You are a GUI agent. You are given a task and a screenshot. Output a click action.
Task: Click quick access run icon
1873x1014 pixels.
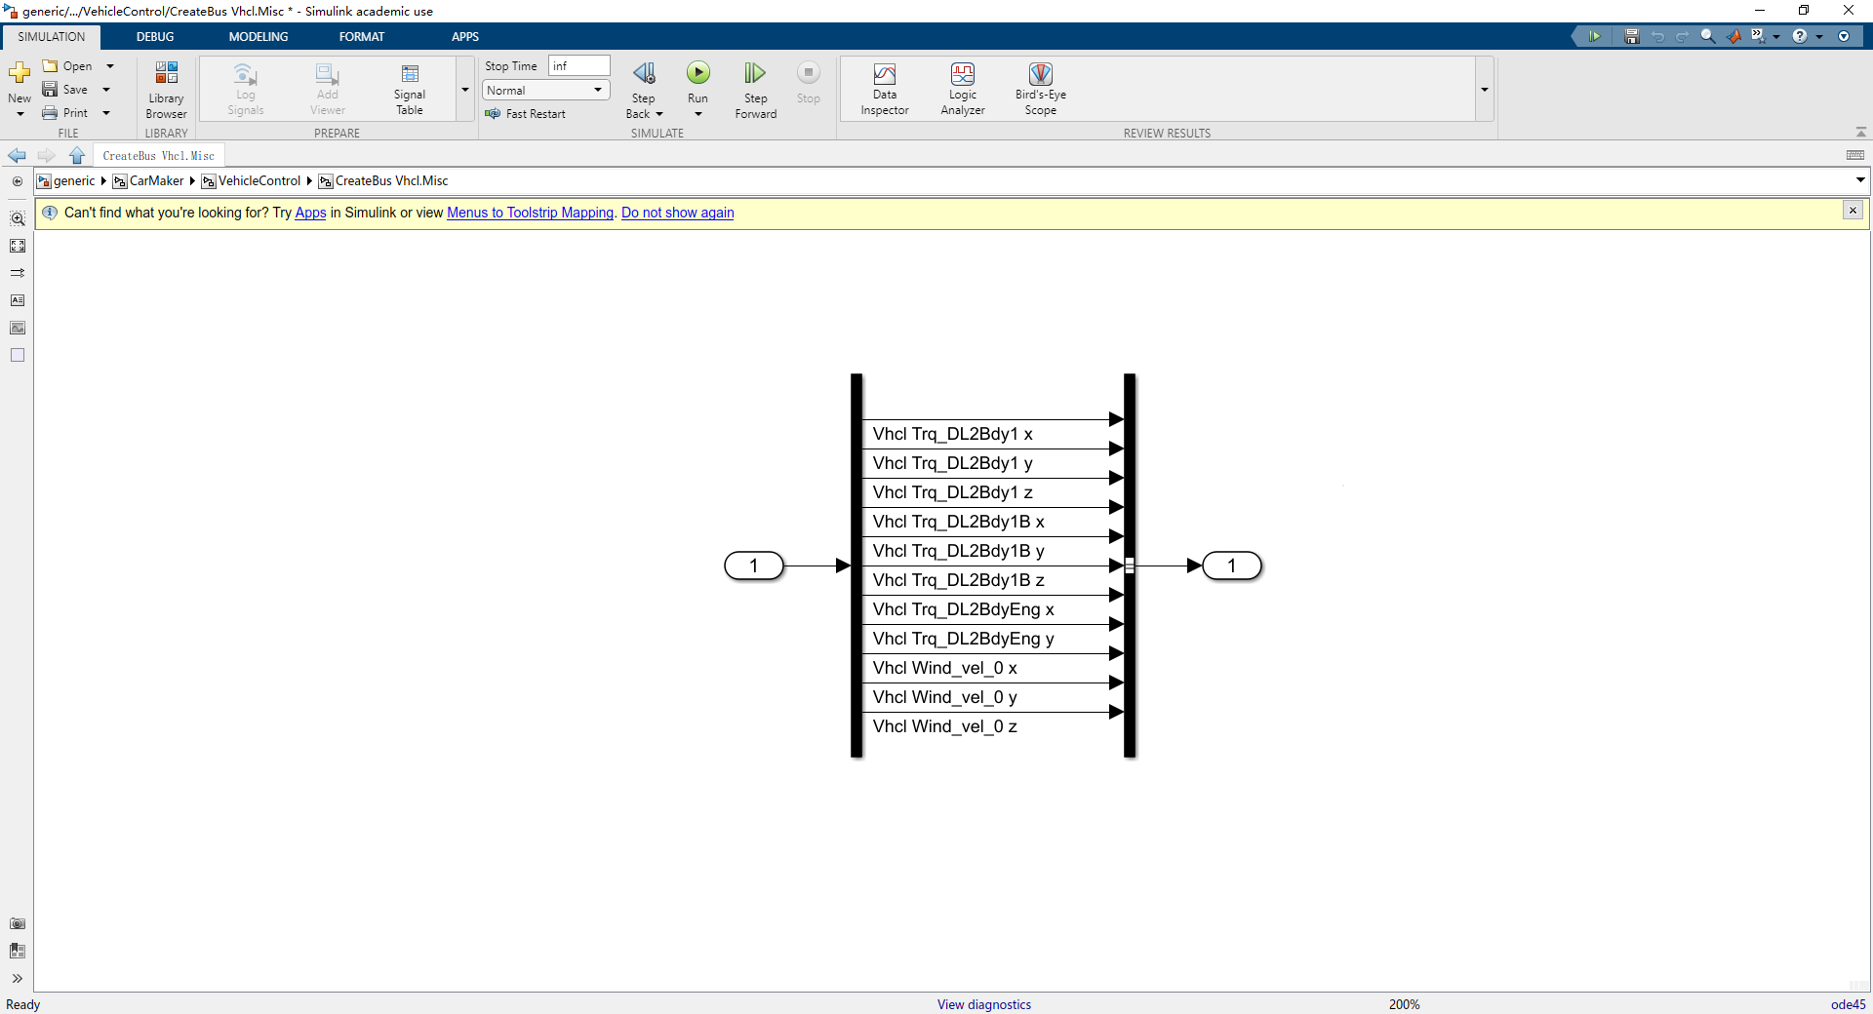[1594, 36]
